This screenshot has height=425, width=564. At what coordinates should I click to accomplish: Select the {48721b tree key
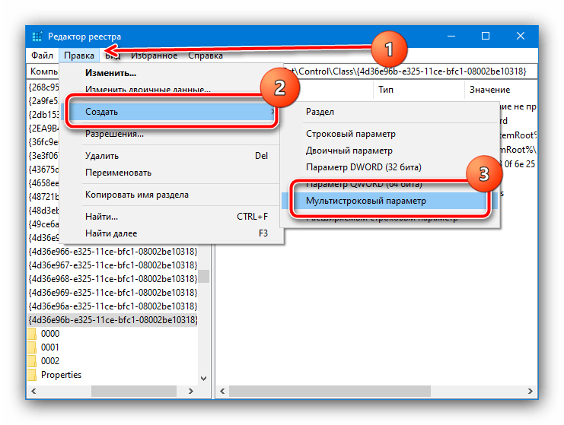pos(43,197)
